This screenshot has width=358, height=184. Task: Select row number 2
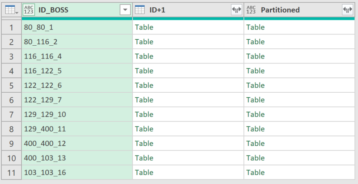tap(12, 42)
